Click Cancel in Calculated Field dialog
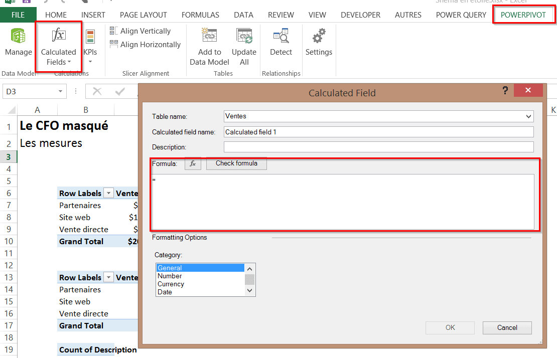This screenshot has width=557, height=358. (507, 327)
